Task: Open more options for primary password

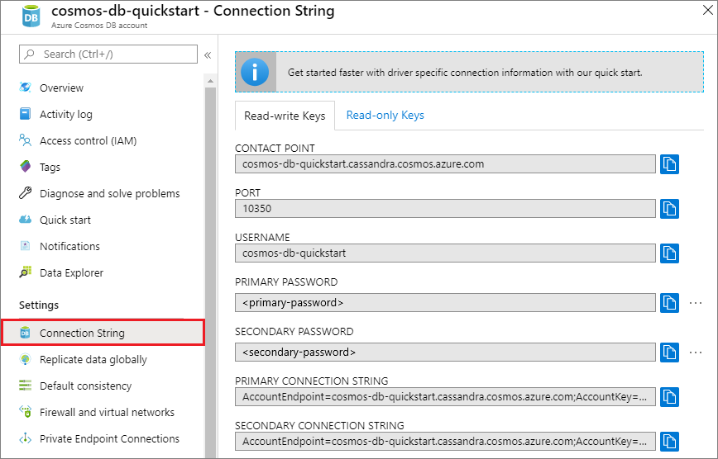Action: [x=696, y=303]
